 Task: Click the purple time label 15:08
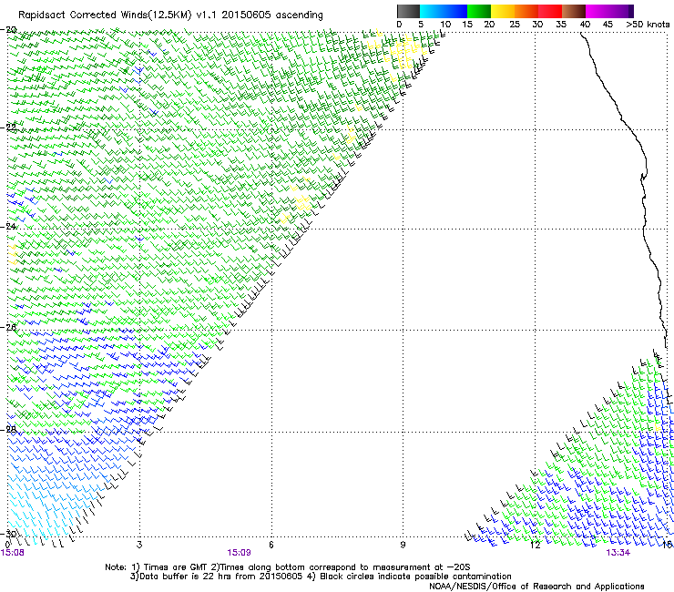[x=13, y=553]
